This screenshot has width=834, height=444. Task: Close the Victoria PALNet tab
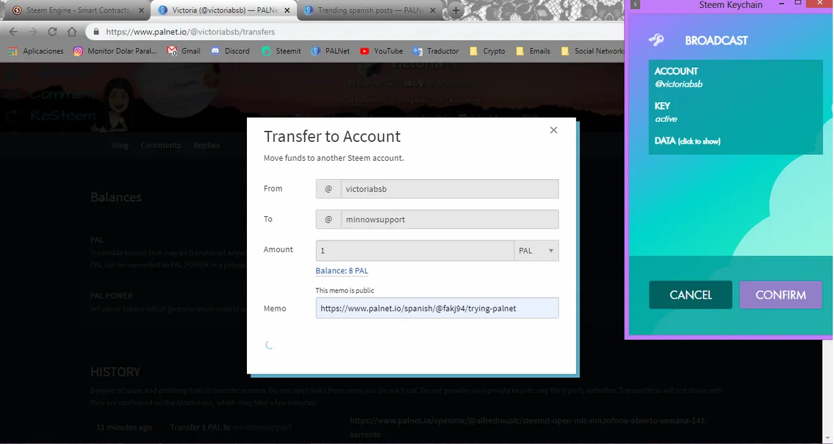coord(287,10)
